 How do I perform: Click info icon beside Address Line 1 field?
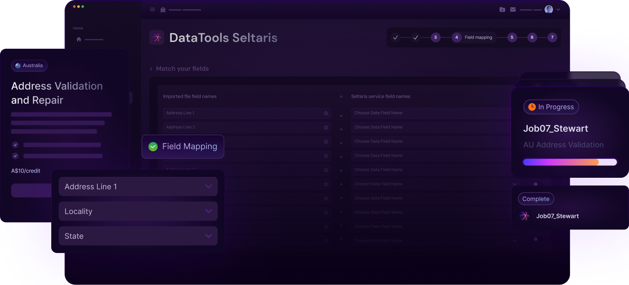(326, 113)
